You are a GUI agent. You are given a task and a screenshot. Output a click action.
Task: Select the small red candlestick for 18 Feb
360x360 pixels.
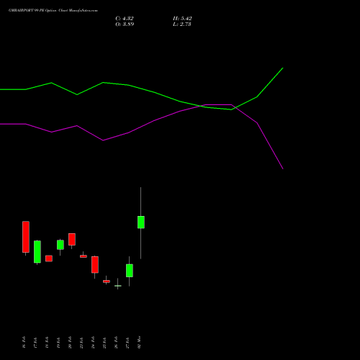49,258
